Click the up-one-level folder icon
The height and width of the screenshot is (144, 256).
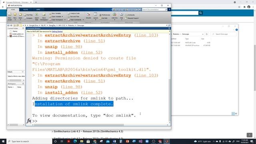click(x=14, y=26)
